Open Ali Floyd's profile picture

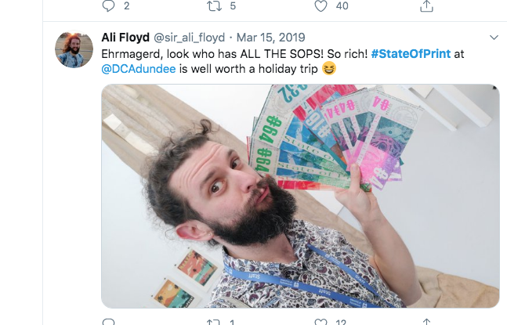coord(74,49)
